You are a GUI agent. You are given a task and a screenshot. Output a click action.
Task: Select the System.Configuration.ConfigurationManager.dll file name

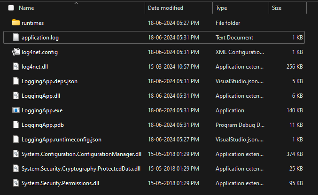82,154
